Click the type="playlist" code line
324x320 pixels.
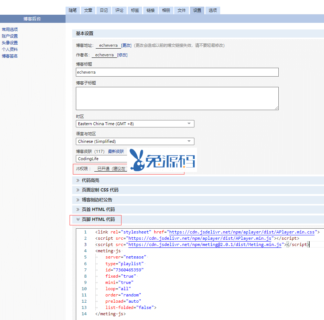(x=124, y=264)
